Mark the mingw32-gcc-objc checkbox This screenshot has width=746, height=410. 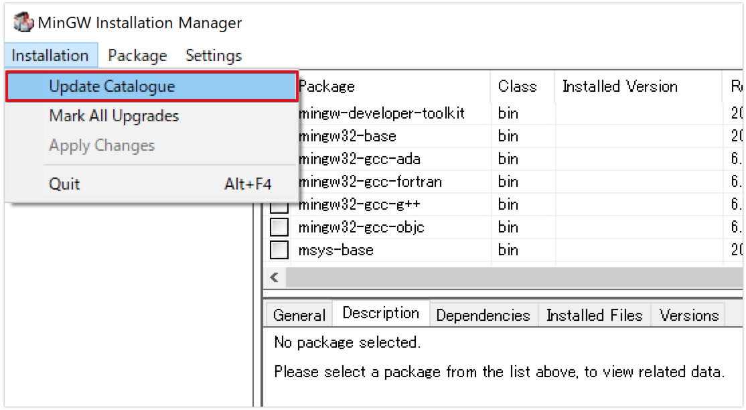coord(279,228)
